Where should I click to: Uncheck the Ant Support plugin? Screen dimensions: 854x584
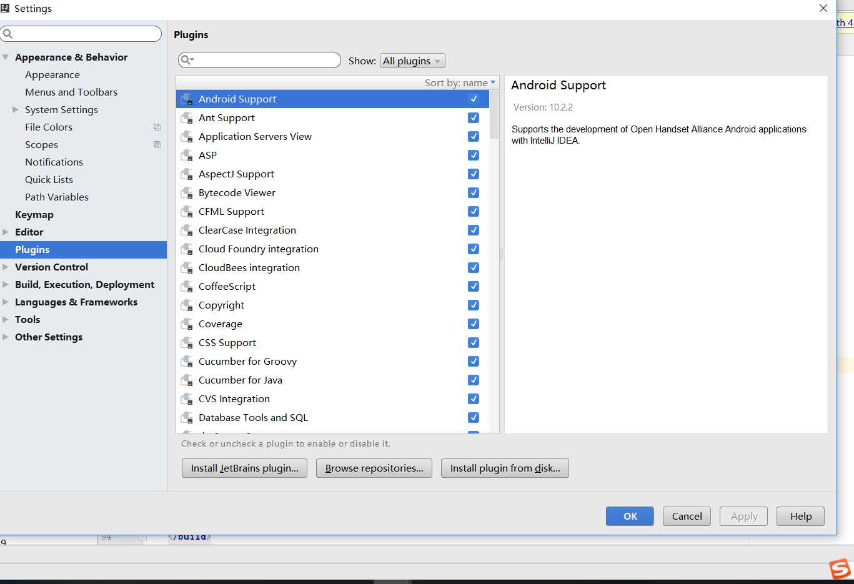pyautogui.click(x=474, y=117)
